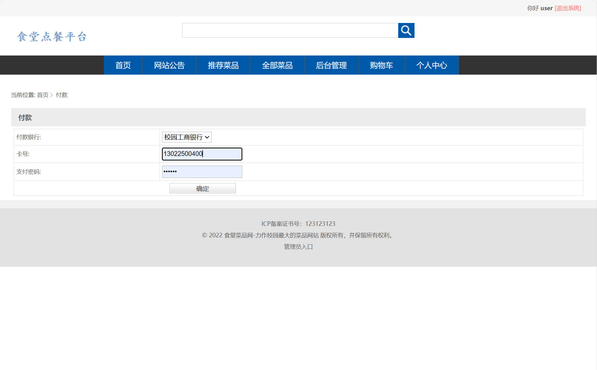Navigate to 推荐菜品 in the menu bar
597x370 pixels.
(x=223, y=65)
